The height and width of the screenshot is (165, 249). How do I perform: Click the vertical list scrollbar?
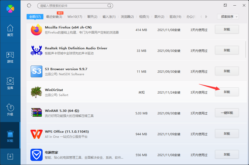coord(246,49)
